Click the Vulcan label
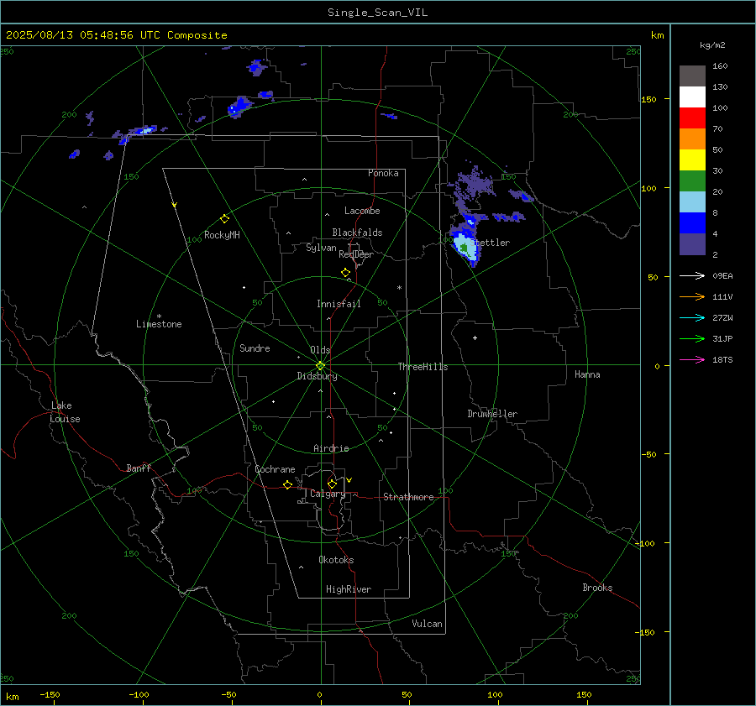 pos(427,624)
